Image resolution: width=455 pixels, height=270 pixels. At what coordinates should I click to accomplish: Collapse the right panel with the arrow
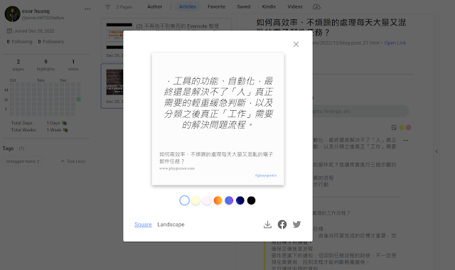point(437,151)
